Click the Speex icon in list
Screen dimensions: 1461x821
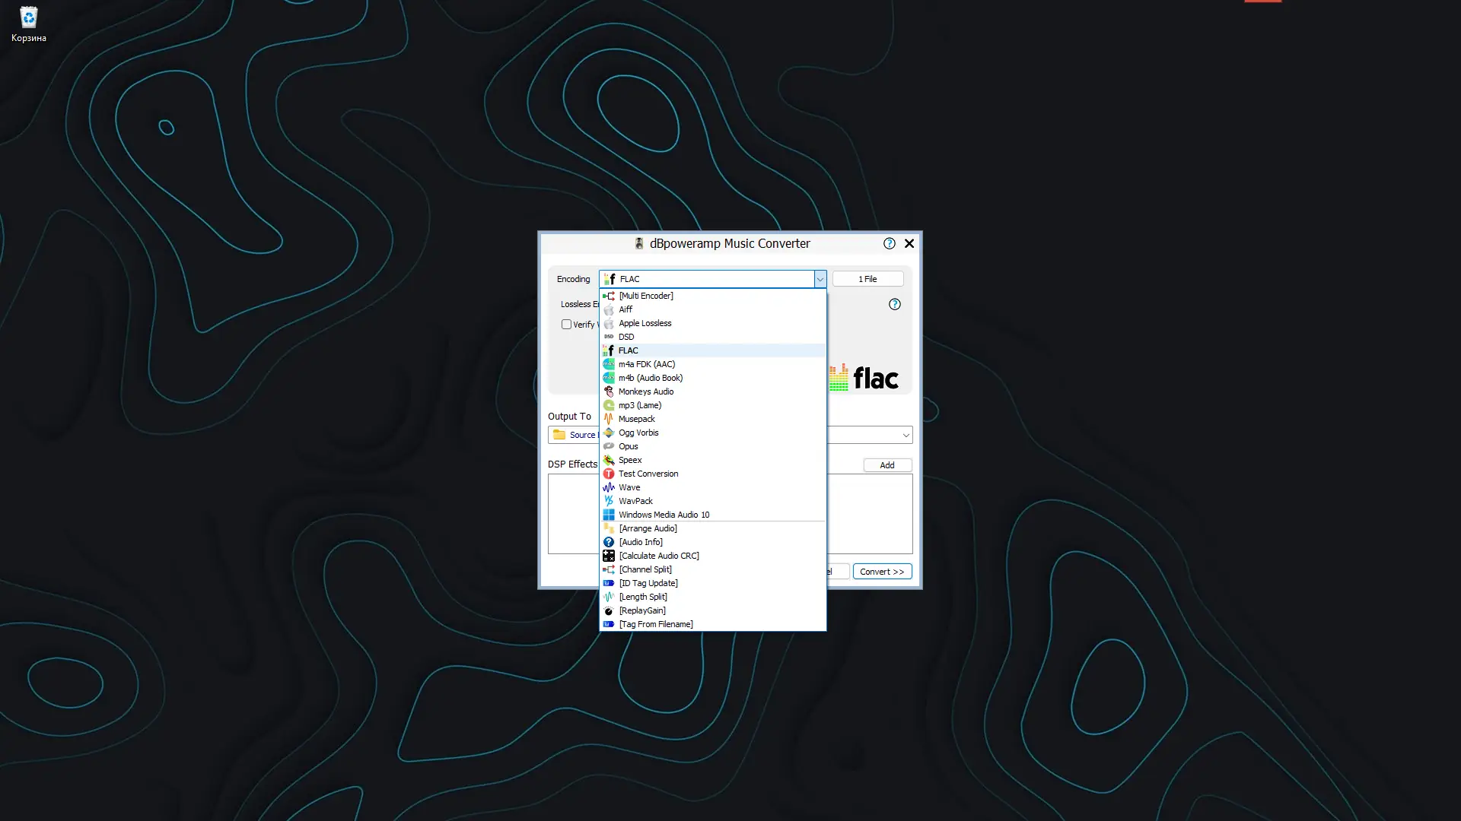coord(609,460)
